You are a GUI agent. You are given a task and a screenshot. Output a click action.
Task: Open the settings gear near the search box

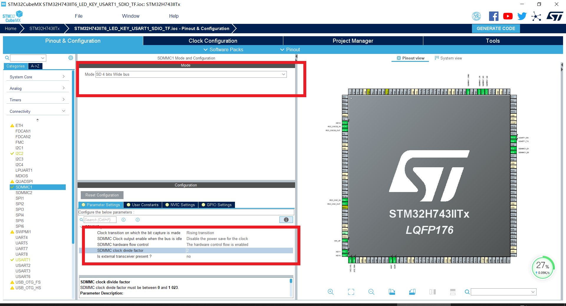[x=70, y=58]
